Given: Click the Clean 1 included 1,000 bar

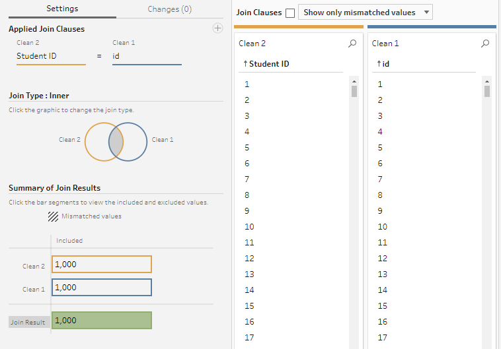Looking at the screenshot, I should pos(102,288).
